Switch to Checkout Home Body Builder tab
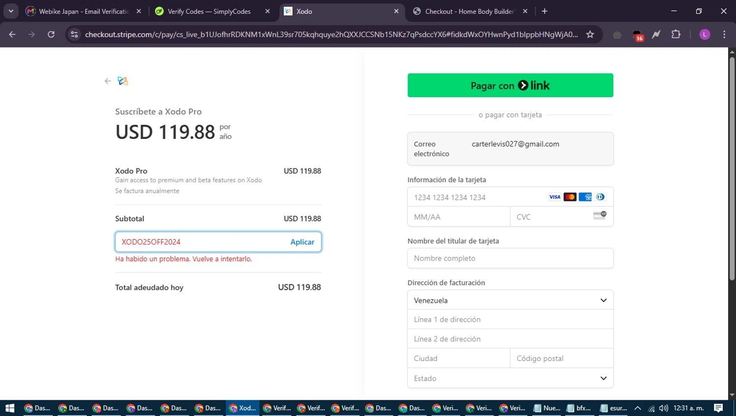This screenshot has height=416, width=736. [470, 11]
